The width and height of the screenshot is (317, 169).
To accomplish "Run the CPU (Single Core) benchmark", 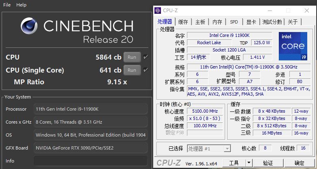I will (132, 70).
